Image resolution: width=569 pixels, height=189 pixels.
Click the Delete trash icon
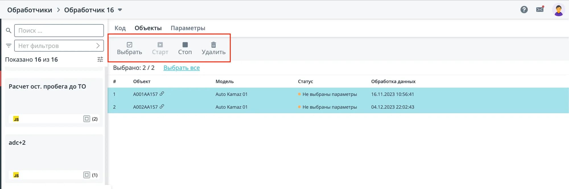[213, 45]
